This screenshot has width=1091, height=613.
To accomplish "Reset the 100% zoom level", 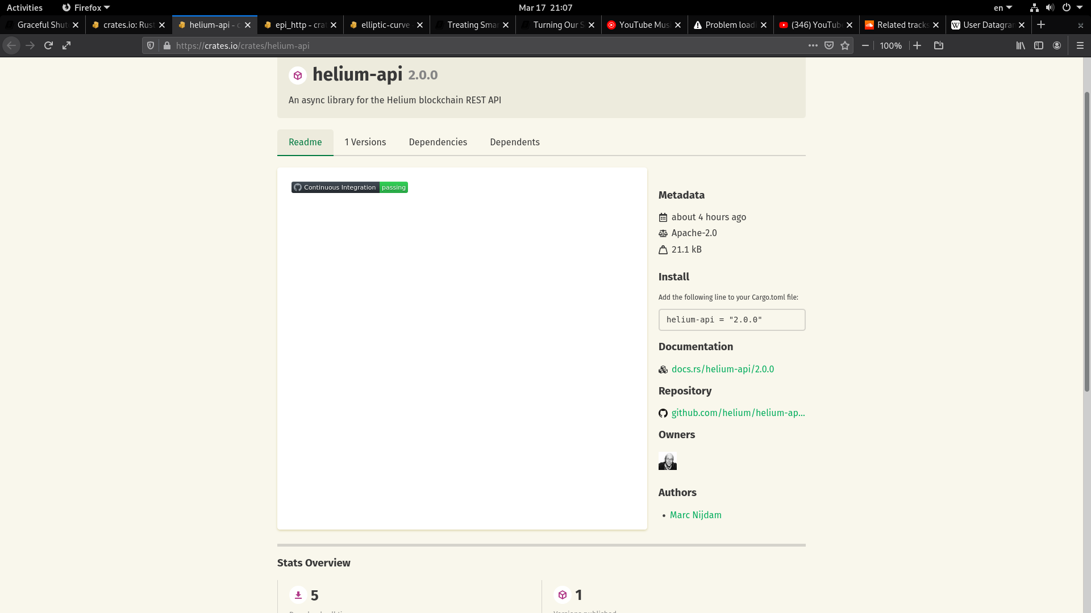I will pos(891,45).
